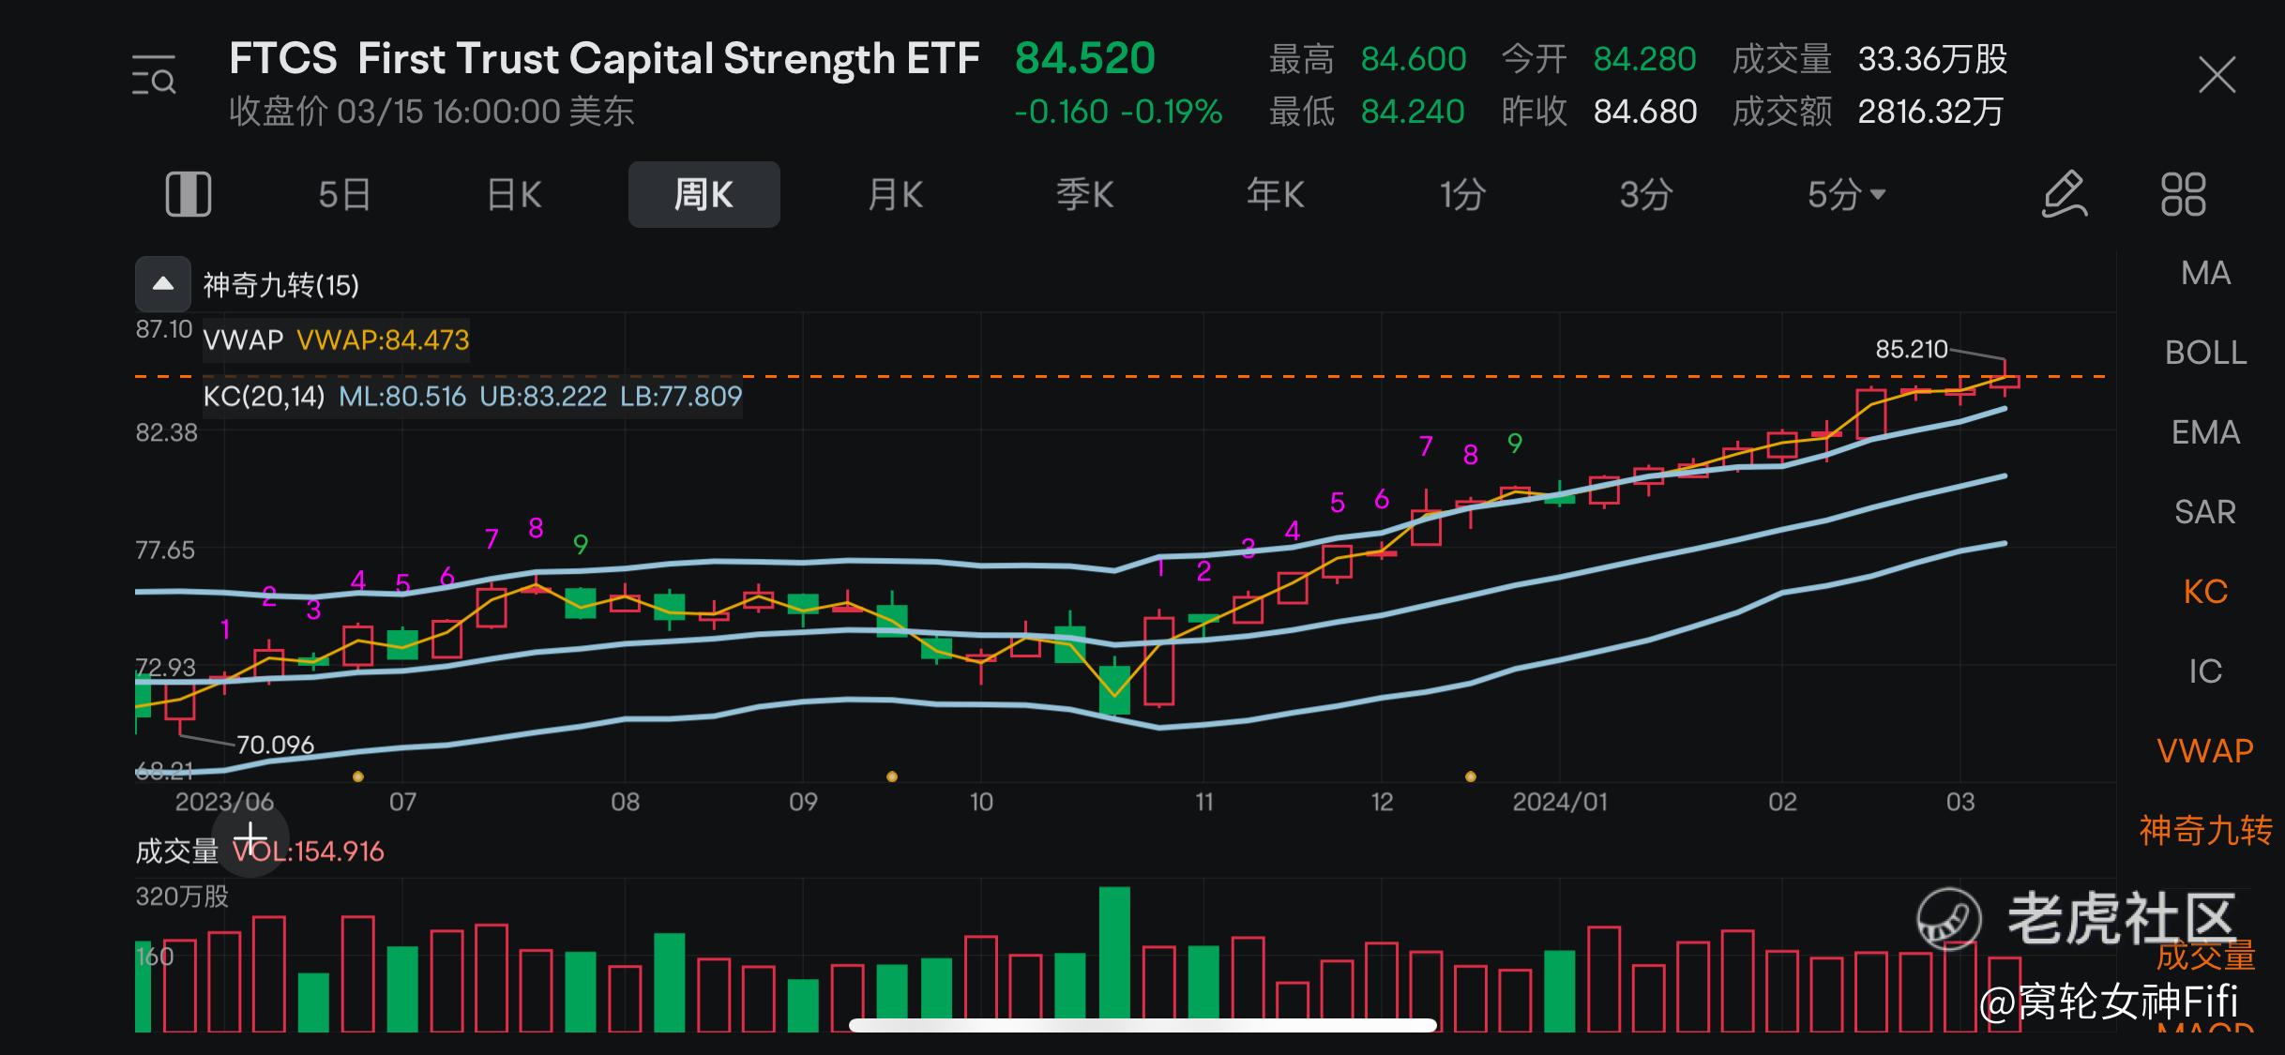
Task: Tap the 成交量 33.36万股 value
Action: (1933, 59)
